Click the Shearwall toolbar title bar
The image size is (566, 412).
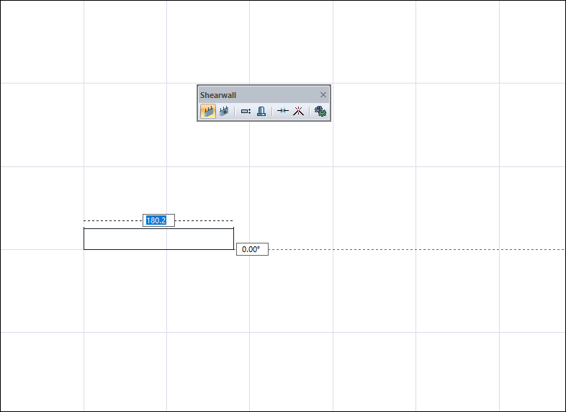259,95
